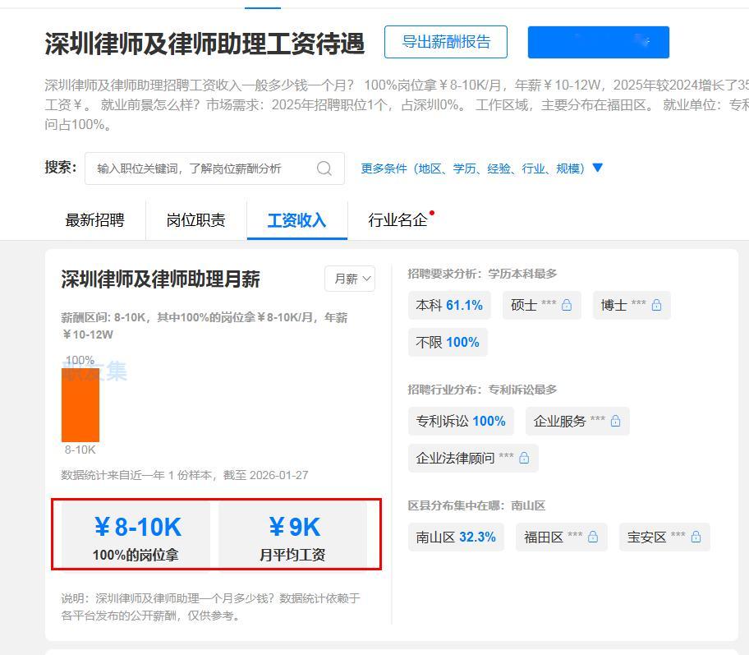This screenshot has height=655, width=749.
Task: Open 更多条件（地区、学历、经验、行业、规模）link
Action: coord(472,168)
